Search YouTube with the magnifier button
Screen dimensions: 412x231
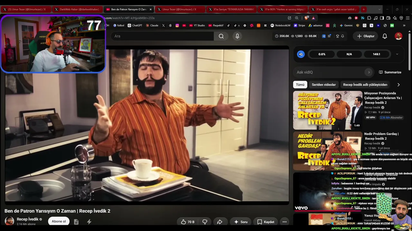pyautogui.click(x=221, y=36)
